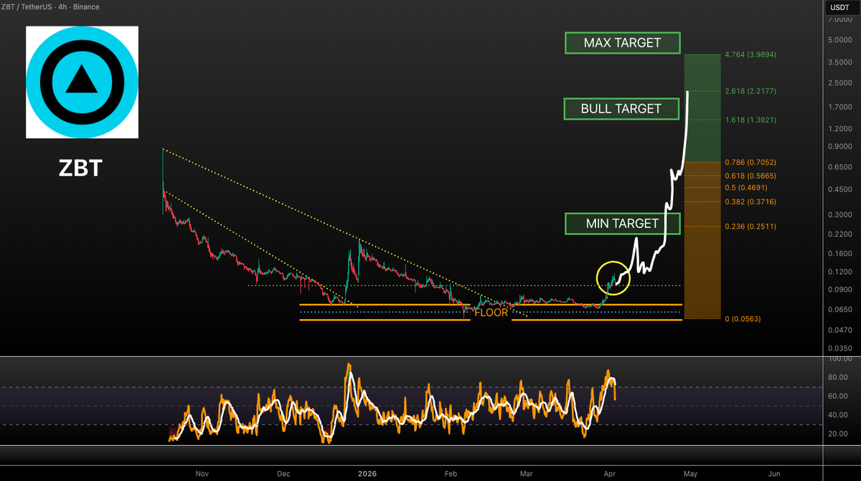The image size is (861, 481).
Task: Click the 0.786 (0.7052) Fibonacci label
Action: (x=750, y=163)
